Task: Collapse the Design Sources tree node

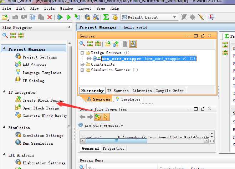Action: (82, 53)
